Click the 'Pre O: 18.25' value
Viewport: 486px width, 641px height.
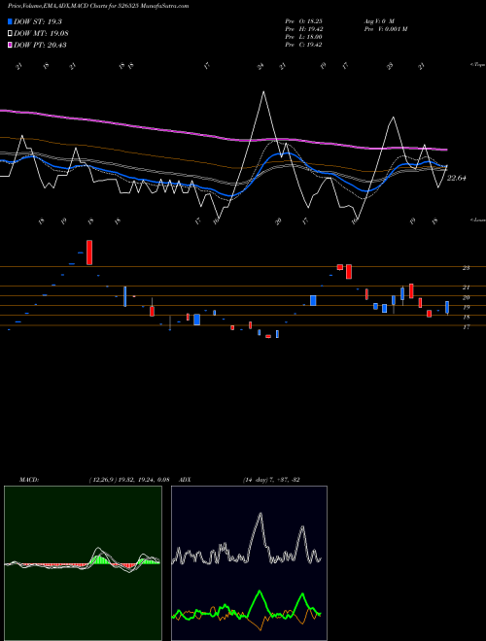point(303,21)
